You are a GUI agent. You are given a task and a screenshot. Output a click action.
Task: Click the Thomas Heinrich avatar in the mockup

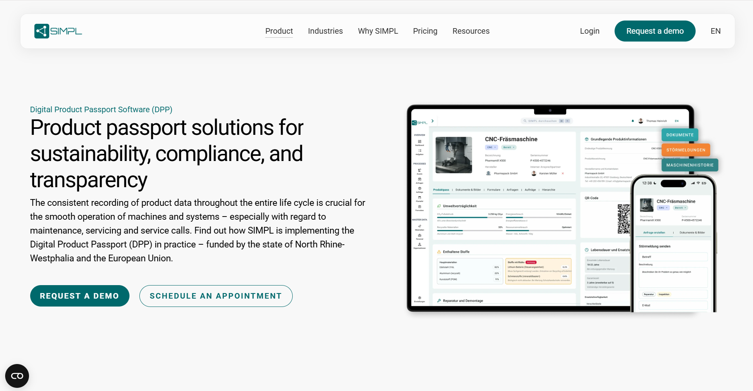click(641, 121)
